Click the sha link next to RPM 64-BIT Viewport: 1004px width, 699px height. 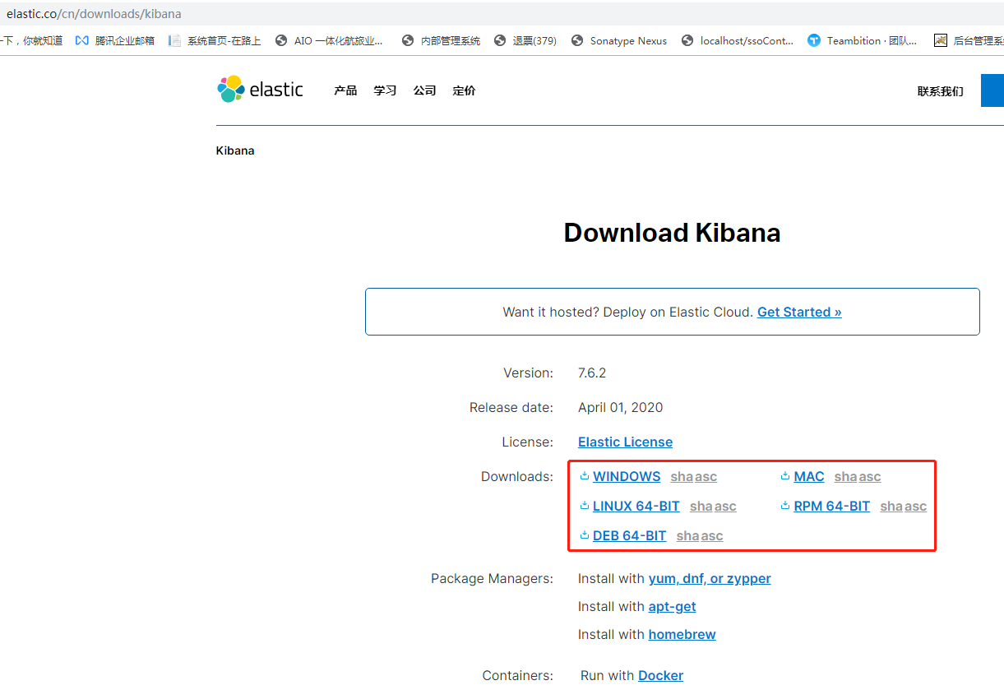pyautogui.click(x=891, y=507)
